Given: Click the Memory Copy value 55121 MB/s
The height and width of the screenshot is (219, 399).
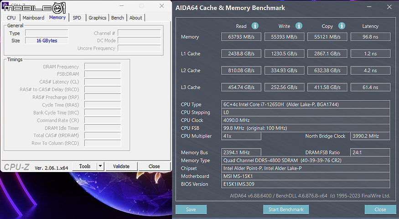Looking at the screenshot, I should tap(327, 36).
